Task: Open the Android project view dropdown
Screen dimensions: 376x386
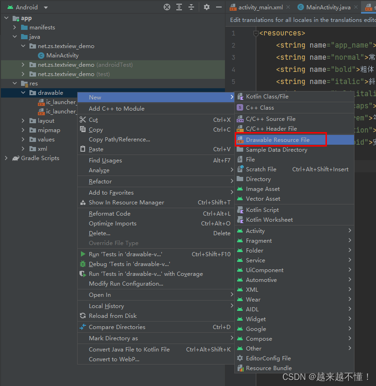Action: [45, 7]
